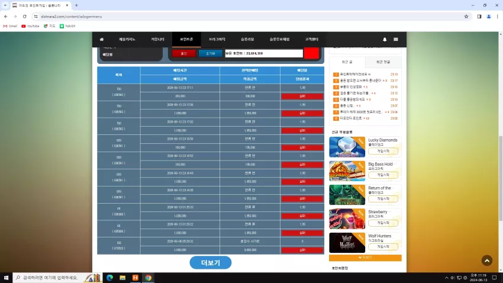The height and width of the screenshot is (283, 503).
Task: Open NAVER bookmark
Action: (67, 26)
